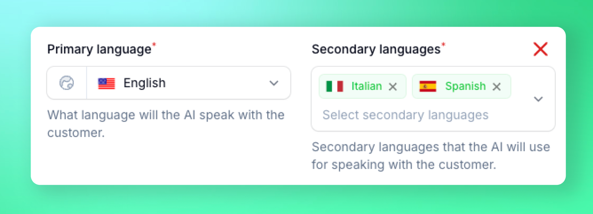Click the secondary languages helper description text
Viewport: 593px width, 214px height.
click(x=431, y=156)
